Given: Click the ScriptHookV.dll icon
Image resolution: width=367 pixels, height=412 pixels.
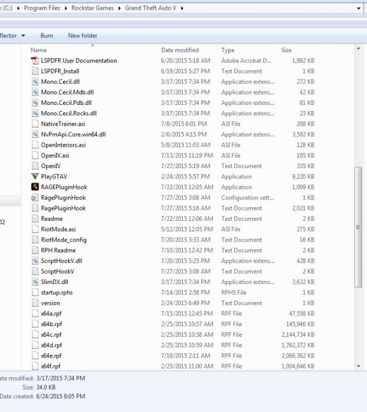Looking at the screenshot, I should tap(35, 260).
